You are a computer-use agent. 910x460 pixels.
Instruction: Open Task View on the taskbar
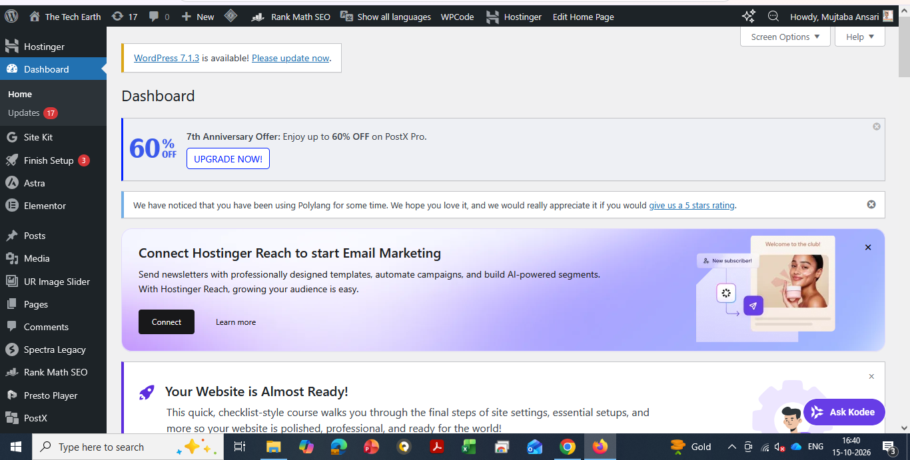pos(240,447)
